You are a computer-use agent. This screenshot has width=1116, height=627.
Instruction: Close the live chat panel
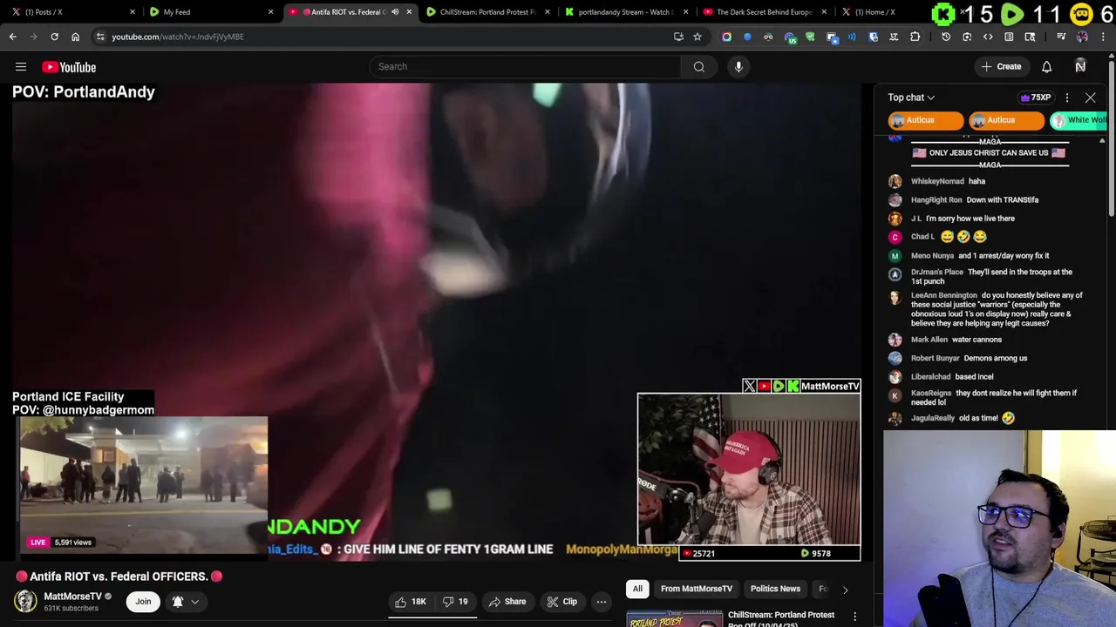click(x=1090, y=98)
